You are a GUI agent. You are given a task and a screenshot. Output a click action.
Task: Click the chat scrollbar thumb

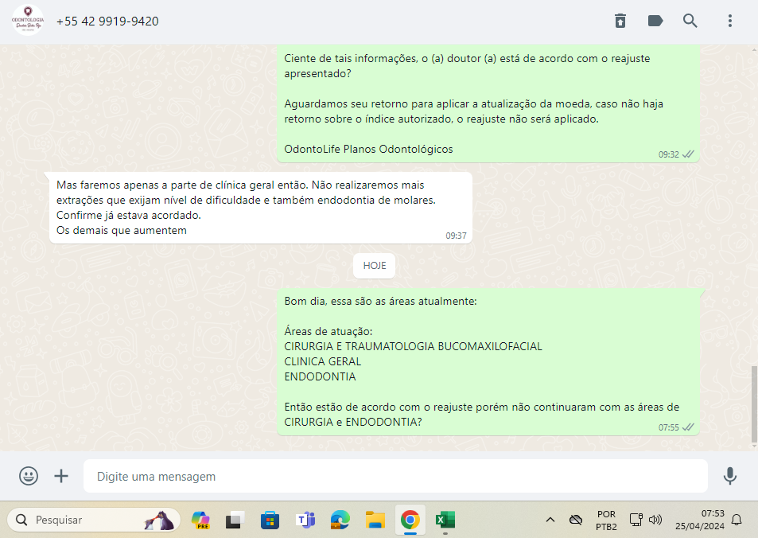754,404
